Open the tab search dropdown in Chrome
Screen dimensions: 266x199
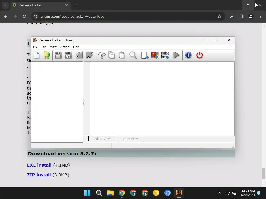pos(5,5)
